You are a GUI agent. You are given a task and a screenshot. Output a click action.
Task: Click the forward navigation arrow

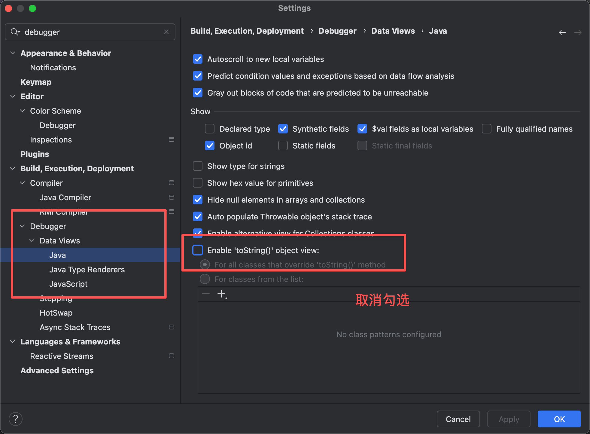click(x=578, y=32)
